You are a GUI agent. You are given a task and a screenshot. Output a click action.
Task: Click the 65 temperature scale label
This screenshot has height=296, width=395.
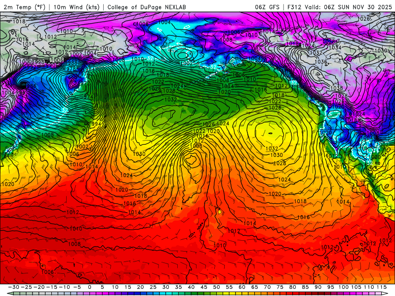[x=254, y=287]
